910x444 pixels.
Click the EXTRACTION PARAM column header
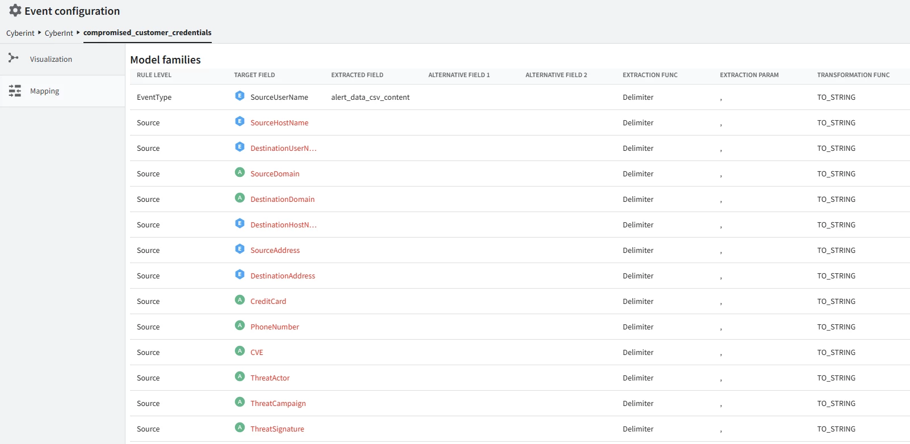749,75
